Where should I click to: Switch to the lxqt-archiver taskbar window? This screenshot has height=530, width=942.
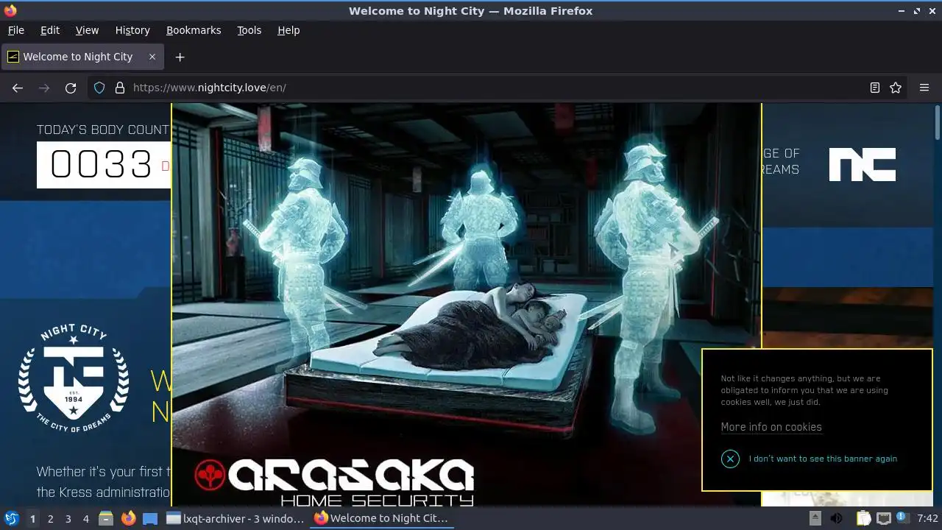pyautogui.click(x=235, y=518)
